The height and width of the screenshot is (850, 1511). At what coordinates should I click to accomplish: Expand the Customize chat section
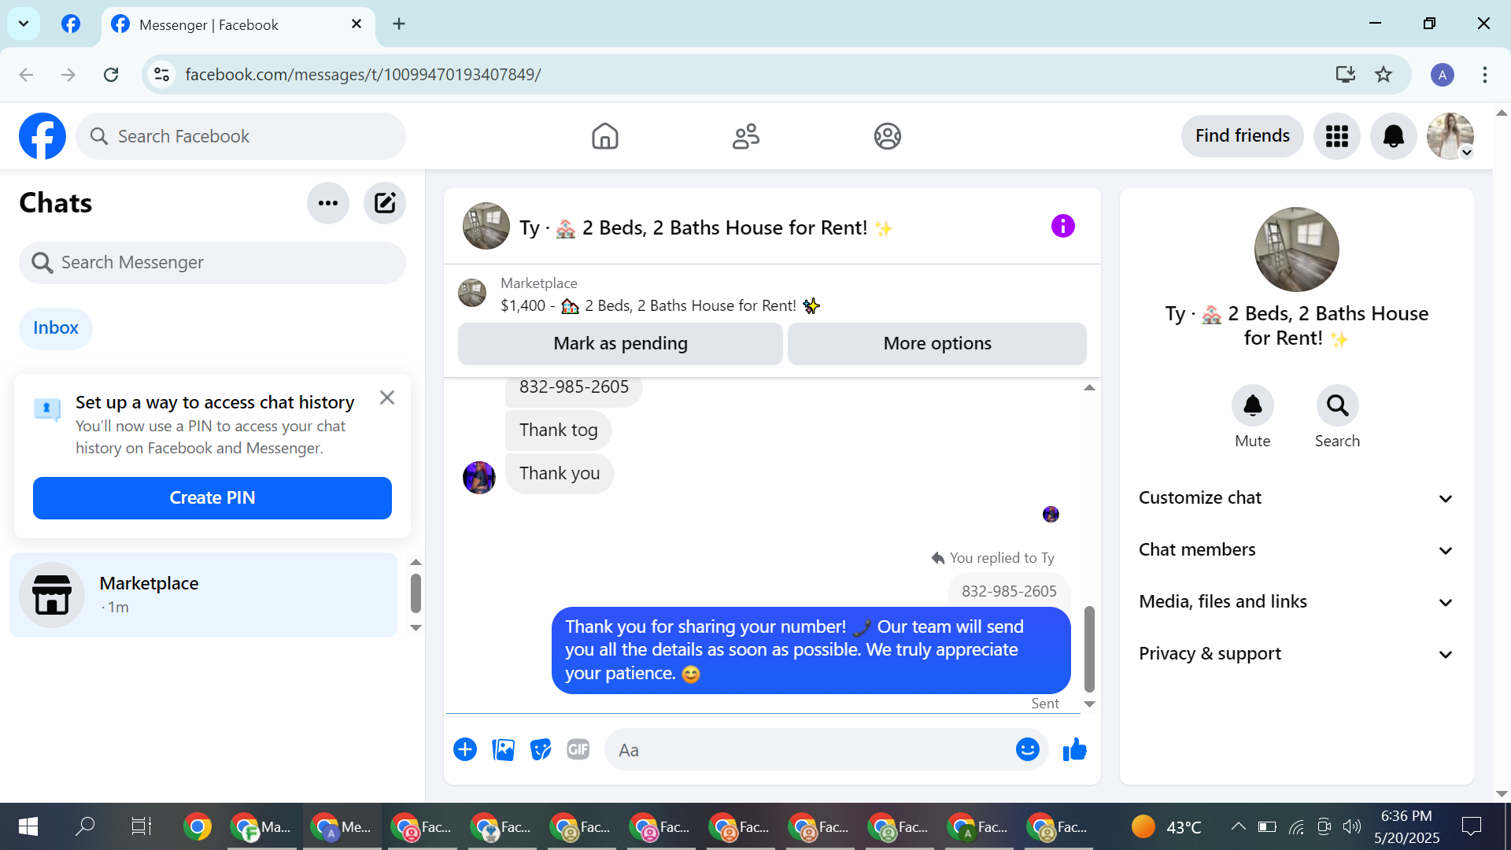coord(1295,498)
